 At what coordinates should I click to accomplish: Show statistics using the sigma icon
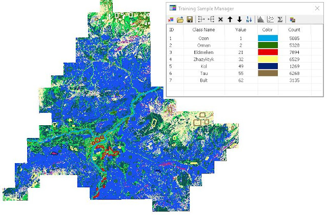[x=280, y=19]
